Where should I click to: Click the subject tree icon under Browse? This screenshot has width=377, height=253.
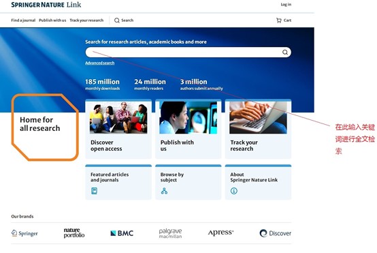click(164, 191)
